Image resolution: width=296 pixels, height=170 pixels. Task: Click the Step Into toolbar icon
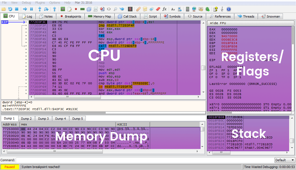pyautogui.click(x=40, y=9)
